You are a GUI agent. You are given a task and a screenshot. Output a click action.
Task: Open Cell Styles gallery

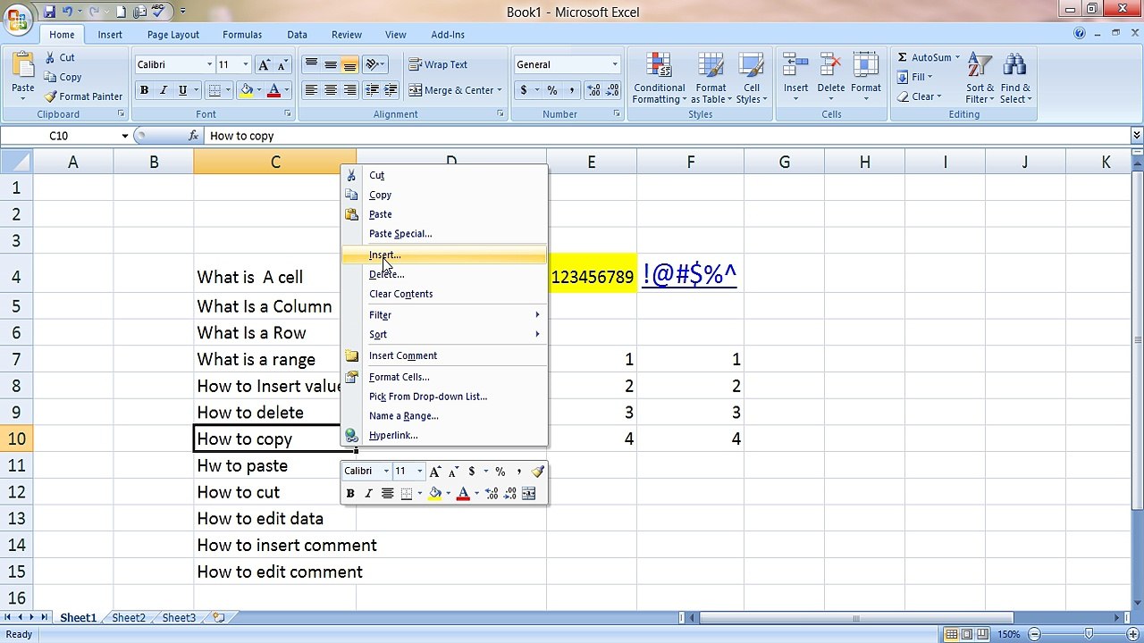752,79
